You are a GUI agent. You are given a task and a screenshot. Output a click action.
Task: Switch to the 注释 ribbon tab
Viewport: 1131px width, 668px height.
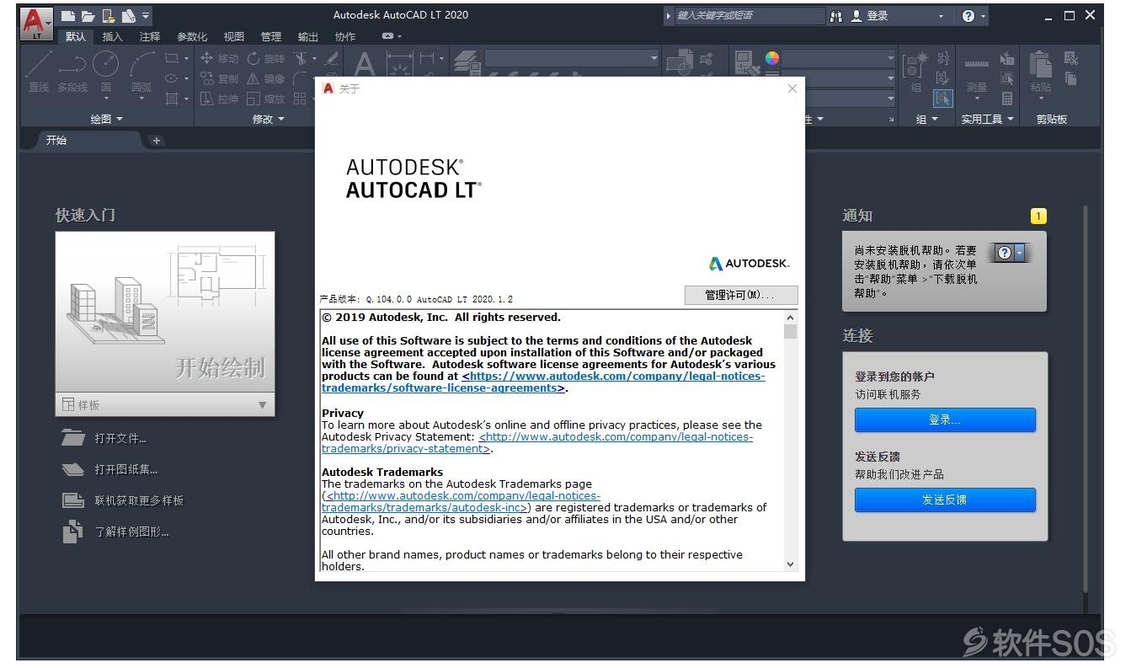pyautogui.click(x=150, y=36)
